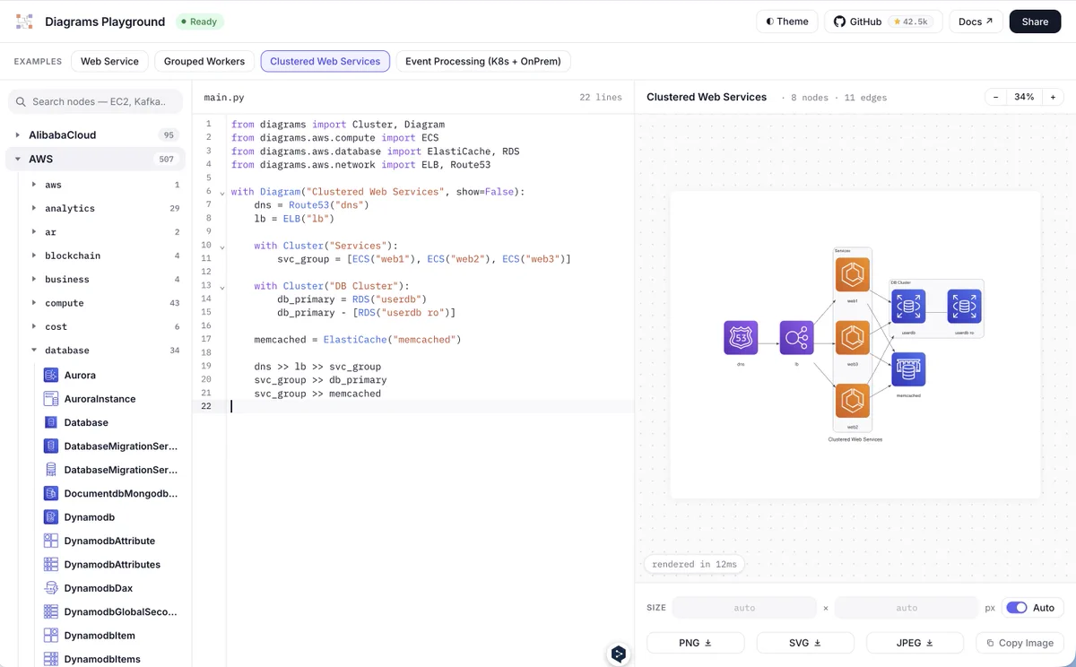The width and height of the screenshot is (1076, 667).
Task: Expand the analytics category
Action: click(x=34, y=208)
